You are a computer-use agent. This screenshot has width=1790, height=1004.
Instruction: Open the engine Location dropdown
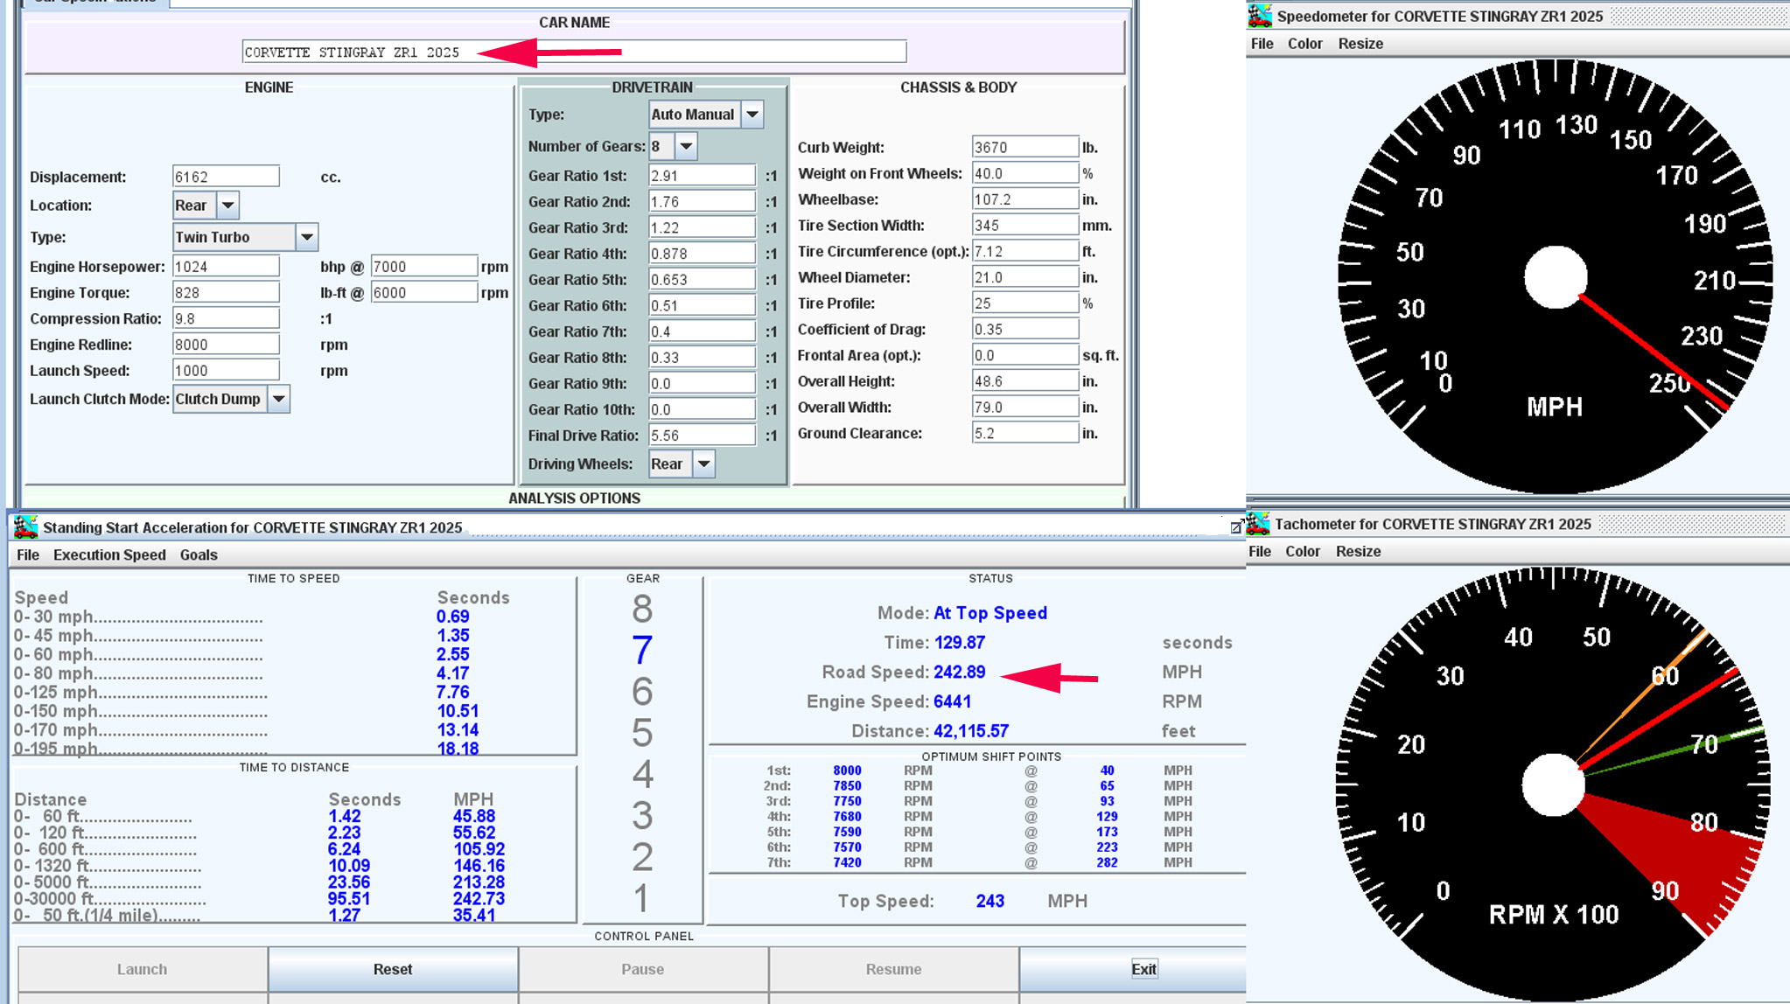[227, 206]
